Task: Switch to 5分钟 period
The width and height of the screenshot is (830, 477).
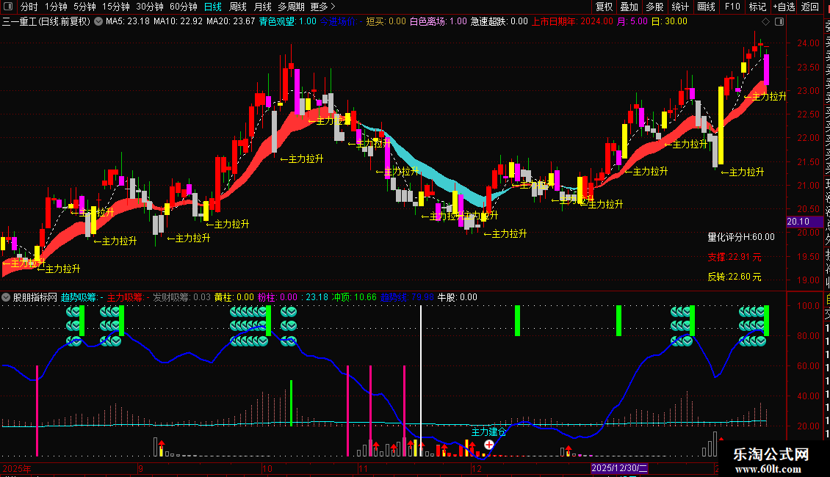Action: point(84,7)
